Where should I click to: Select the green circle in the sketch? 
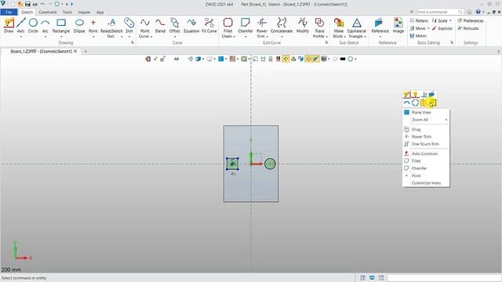pos(270,164)
